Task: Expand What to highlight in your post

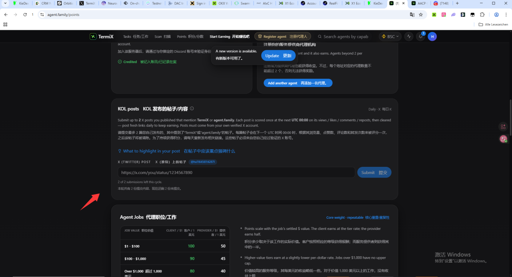Action: pyautogui.click(x=176, y=151)
